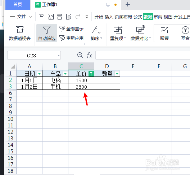This screenshot has width=190, height=175.
Task: Click the 股票 stock button
Action: (x=164, y=33)
